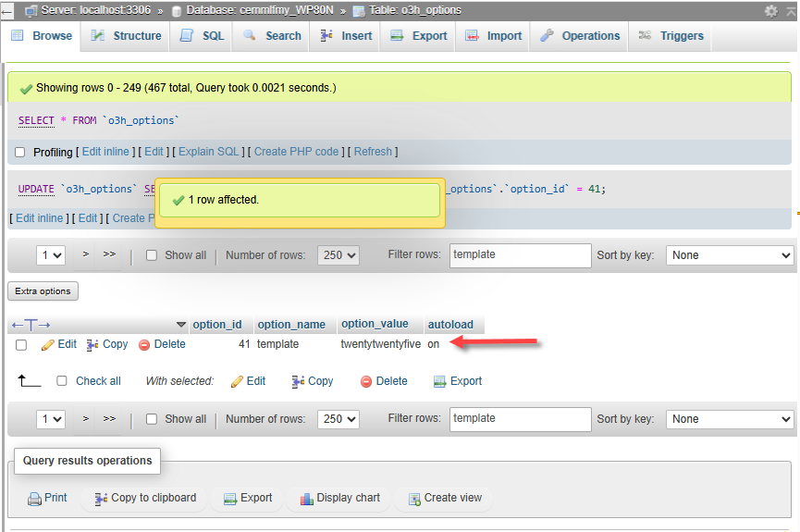The width and height of the screenshot is (800, 532).
Task: Click the collapse navigation arrow icon
Action: [6, 11]
